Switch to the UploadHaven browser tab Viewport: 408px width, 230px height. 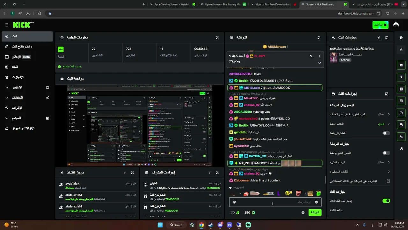click(223, 4)
